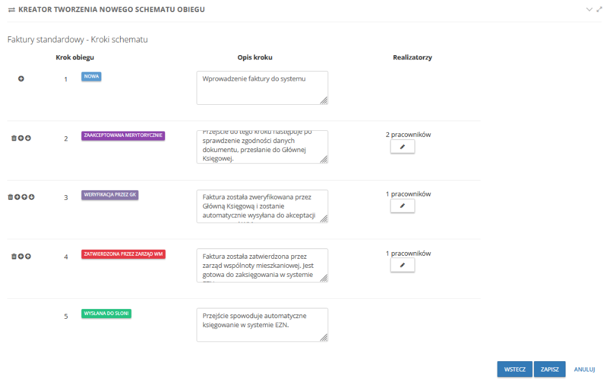This screenshot has height=386, width=608.
Task: Move step 3 up with arrow icon
Action: pyautogui.click(x=24, y=197)
